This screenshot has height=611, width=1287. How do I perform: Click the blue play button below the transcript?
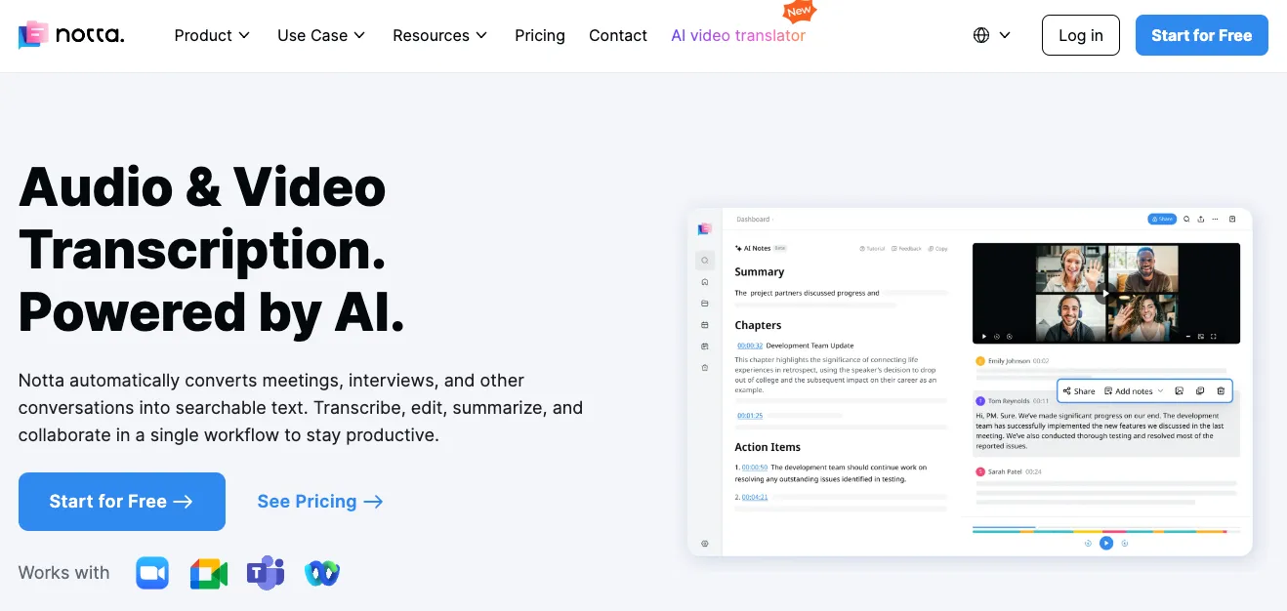[x=1106, y=543]
